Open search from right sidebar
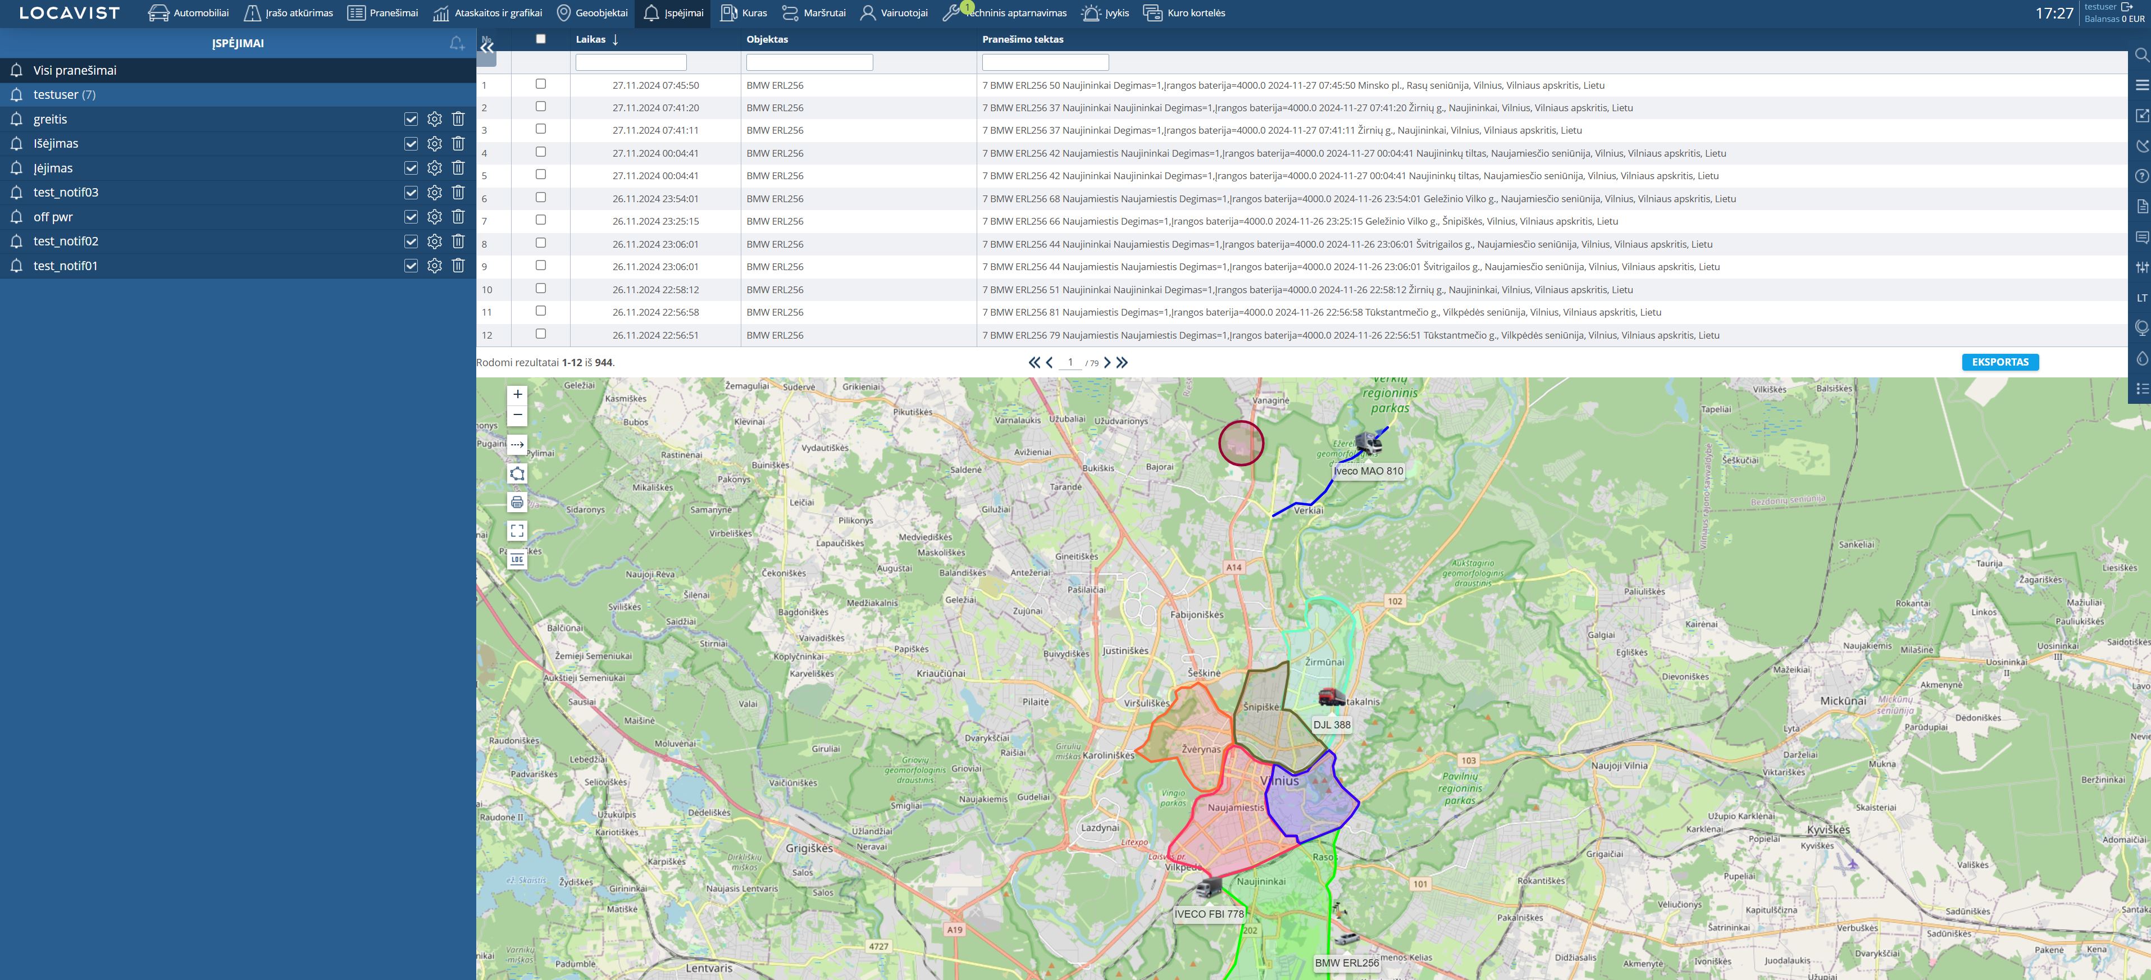 2141,55
